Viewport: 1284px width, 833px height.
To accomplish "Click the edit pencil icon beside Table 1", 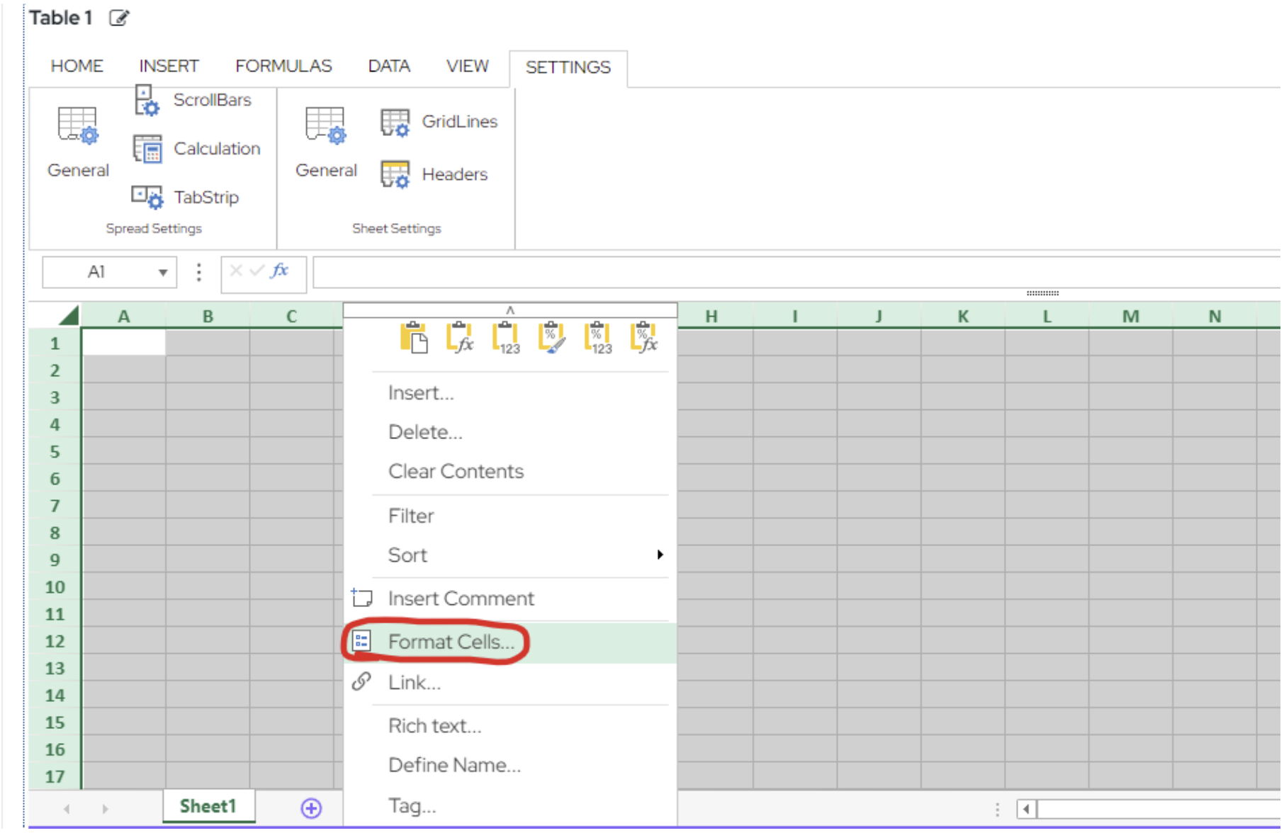I will pyautogui.click(x=119, y=18).
